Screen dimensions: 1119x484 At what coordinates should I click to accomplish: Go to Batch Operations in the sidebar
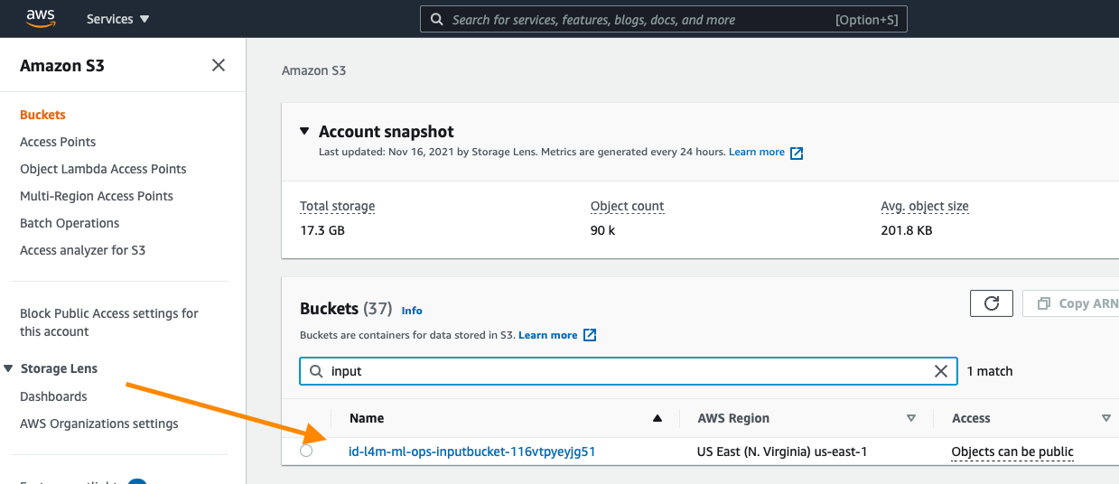(x=70, y=223)
